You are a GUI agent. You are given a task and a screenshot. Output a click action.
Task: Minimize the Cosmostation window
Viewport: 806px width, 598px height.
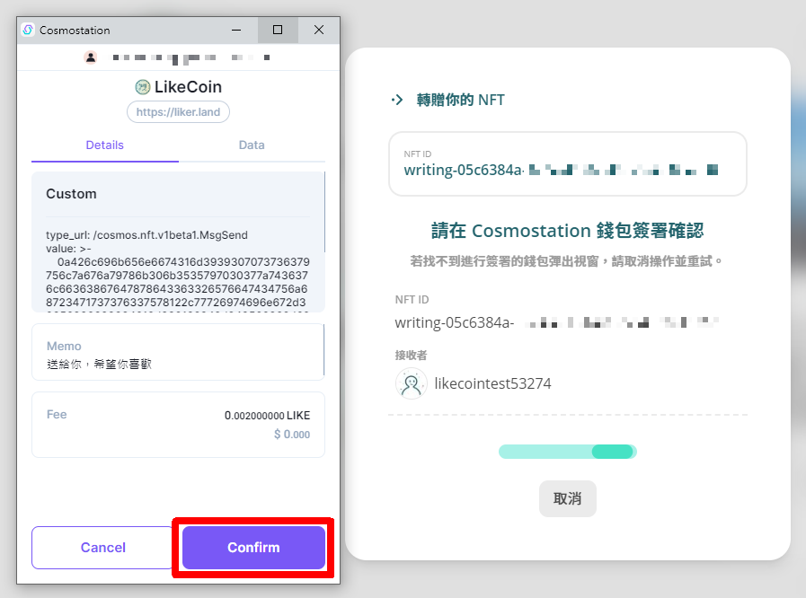point(236,30)
